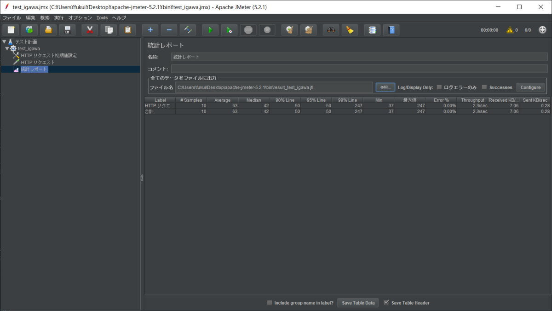This screenshot has width=552, height=311.
Task: Collapse all nodes with the minus icon
Action: (x=169, y=30)
